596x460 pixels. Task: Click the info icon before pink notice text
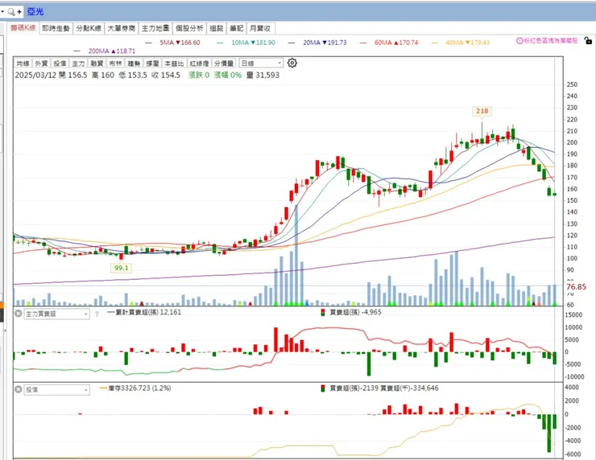(519, 40)
